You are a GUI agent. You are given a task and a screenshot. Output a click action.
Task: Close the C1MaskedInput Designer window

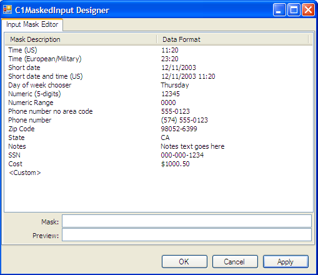(308, 10)
